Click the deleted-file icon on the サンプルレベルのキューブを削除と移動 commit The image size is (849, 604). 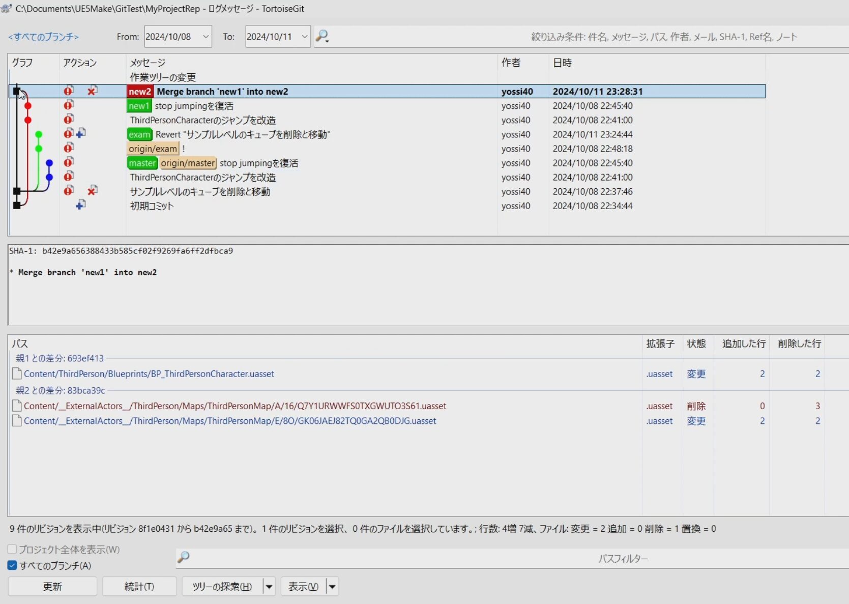pyautogui.click(x=92, y=190)
